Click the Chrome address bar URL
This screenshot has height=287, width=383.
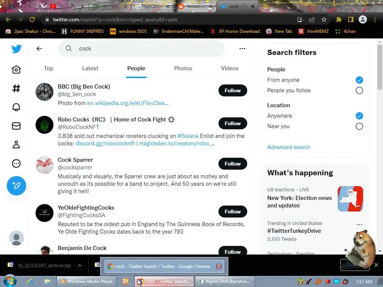click(x=115, y=19)
